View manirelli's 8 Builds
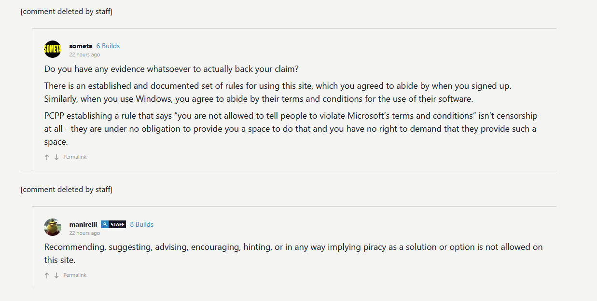 [142, 224]
